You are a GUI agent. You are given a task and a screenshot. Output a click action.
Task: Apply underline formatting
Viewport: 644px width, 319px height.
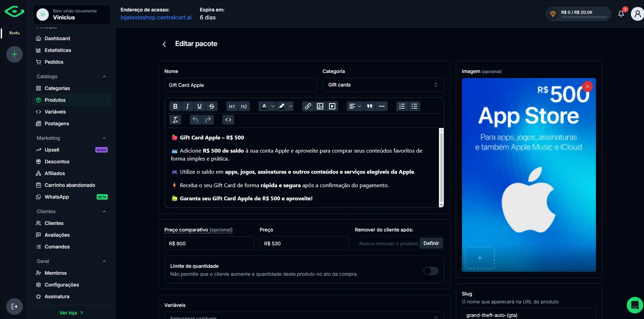[x=200, y=106]
